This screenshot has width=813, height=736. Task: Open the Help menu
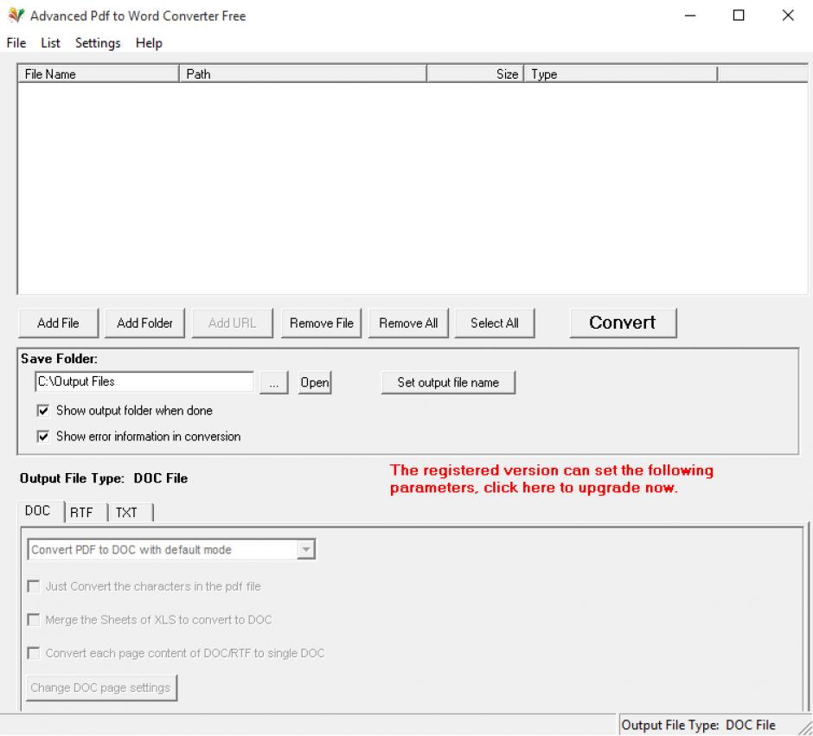coord(149,43)
